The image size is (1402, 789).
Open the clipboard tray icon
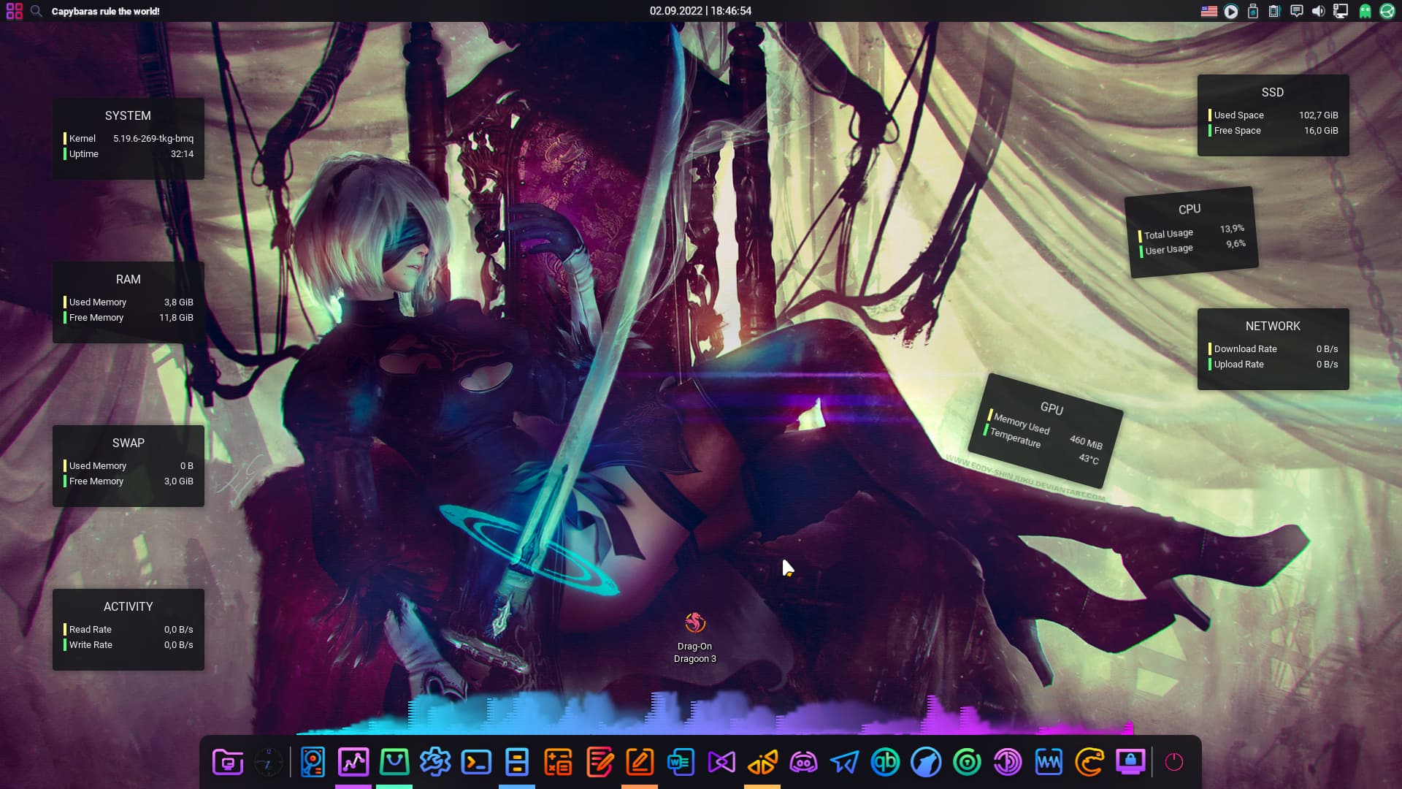point(1274,11)
